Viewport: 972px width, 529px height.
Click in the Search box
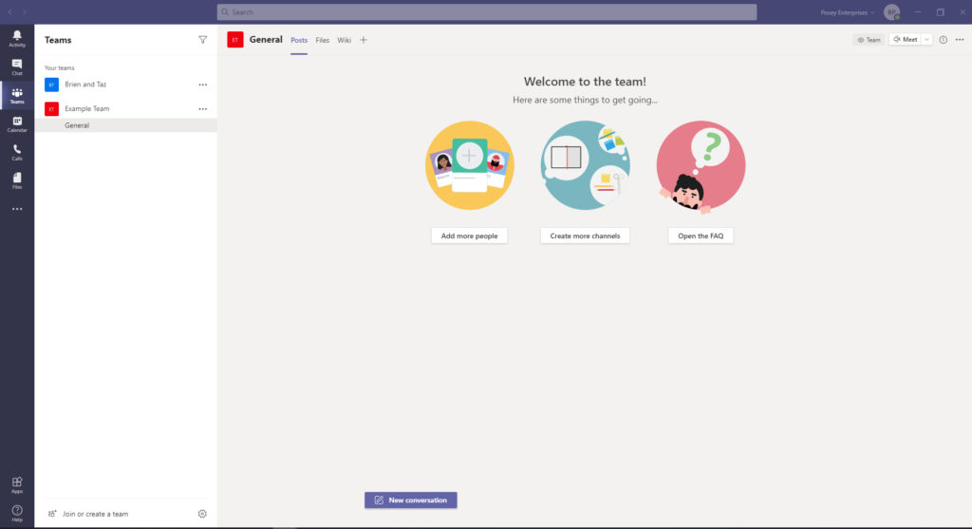tap(487, 11)
